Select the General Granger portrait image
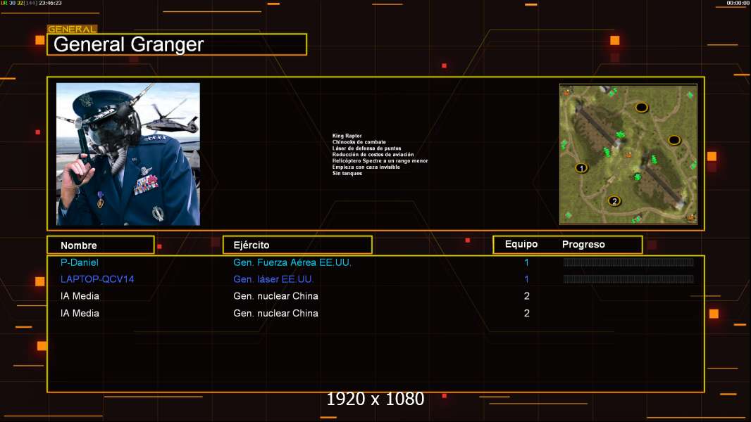Screen dimensions: 751x422 click(x=128, y=154)
